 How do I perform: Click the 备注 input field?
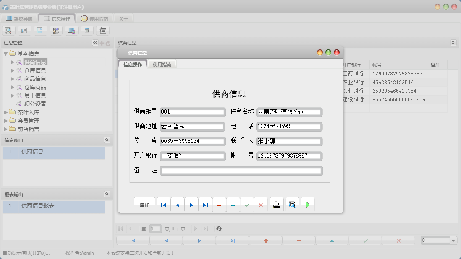click(241, 171)
